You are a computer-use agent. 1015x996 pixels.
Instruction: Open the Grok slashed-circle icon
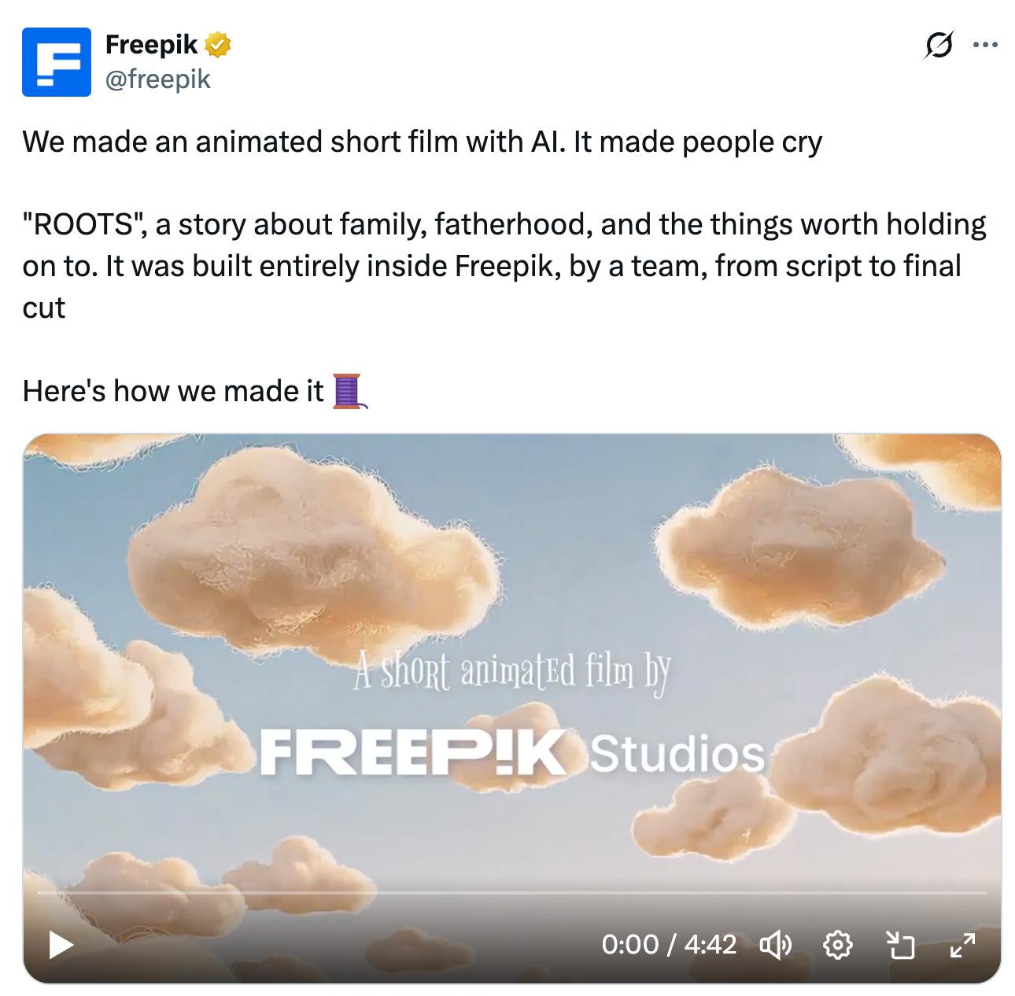point(939,45)
